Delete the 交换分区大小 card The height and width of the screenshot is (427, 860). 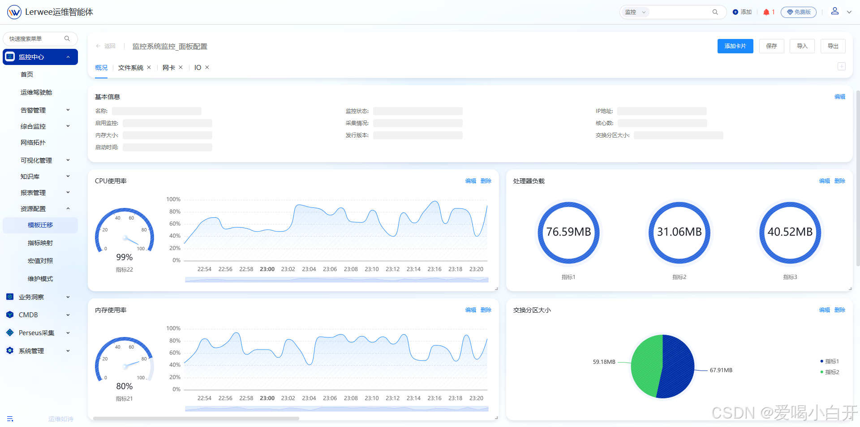840,310
